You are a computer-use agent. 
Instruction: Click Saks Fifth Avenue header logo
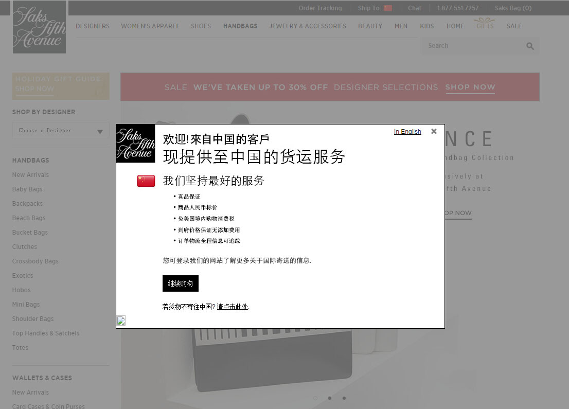tap(39, 27)
